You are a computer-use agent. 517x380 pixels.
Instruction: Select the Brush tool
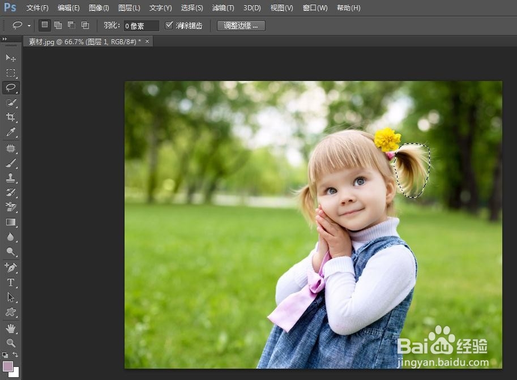(11, 163)
